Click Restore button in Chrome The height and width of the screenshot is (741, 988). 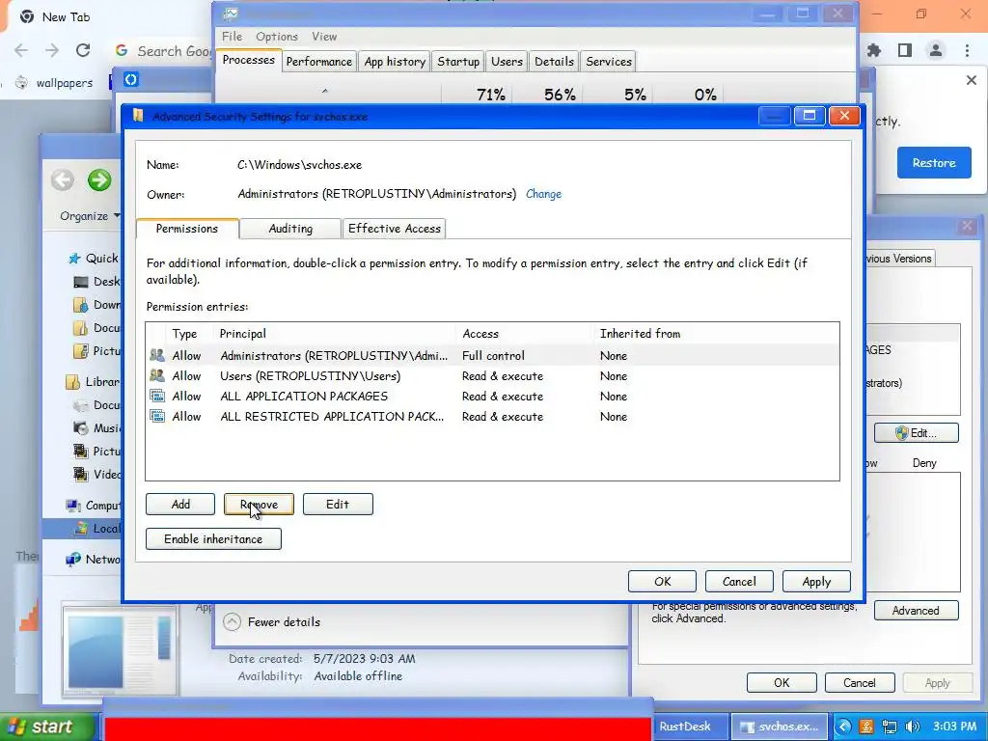[934, 162]
